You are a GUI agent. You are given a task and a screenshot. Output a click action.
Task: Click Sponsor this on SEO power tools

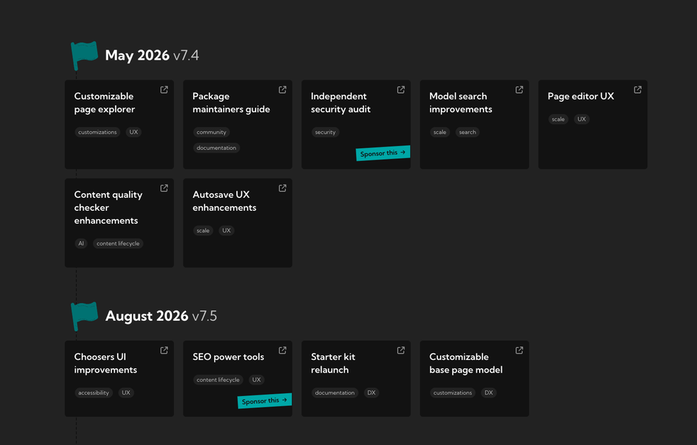(264, 401)
